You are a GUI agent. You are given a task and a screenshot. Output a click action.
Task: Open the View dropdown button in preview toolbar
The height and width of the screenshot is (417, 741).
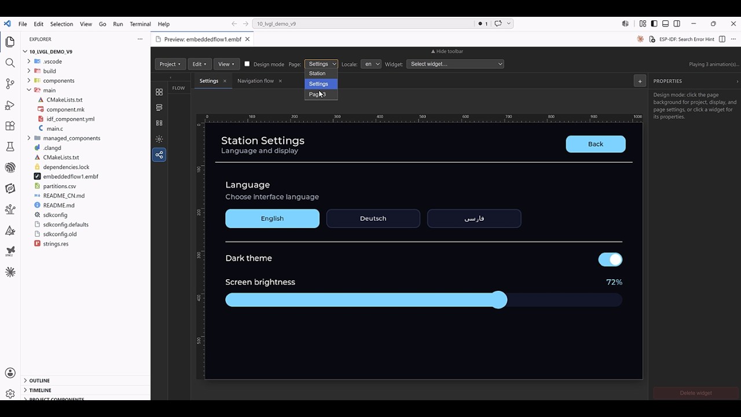(x=226, y=64)
